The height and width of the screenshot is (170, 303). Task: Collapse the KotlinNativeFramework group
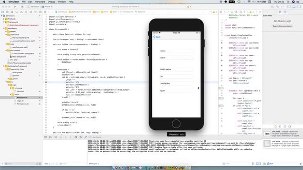(4, 66)
